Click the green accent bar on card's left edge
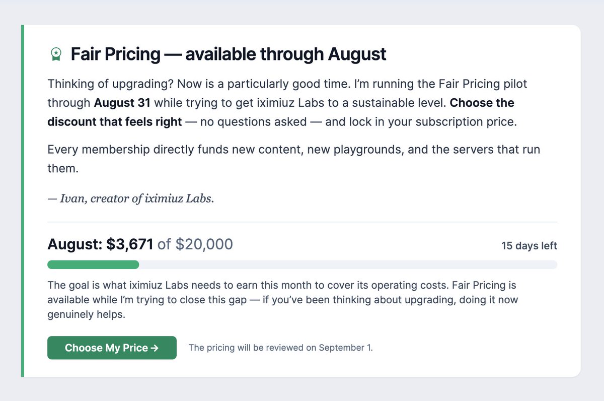604x401 pixels. 23,201
